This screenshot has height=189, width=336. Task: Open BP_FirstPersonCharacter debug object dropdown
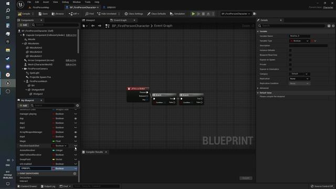pyautogui.click(x=236, y=14)
